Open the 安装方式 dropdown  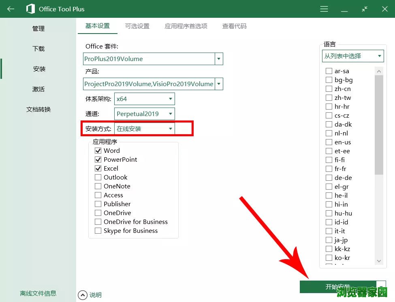coord(170,129)
